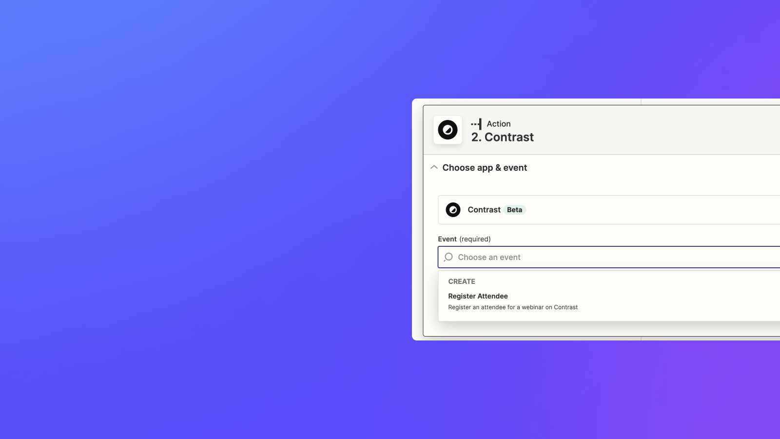The height and width of the screenshot is (439, 780).
Task: Open the Contrast app selector field
Action: [609, 210]
